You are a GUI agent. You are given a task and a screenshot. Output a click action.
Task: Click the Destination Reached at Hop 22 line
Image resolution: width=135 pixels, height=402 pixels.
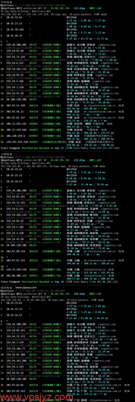click(60, 148)
